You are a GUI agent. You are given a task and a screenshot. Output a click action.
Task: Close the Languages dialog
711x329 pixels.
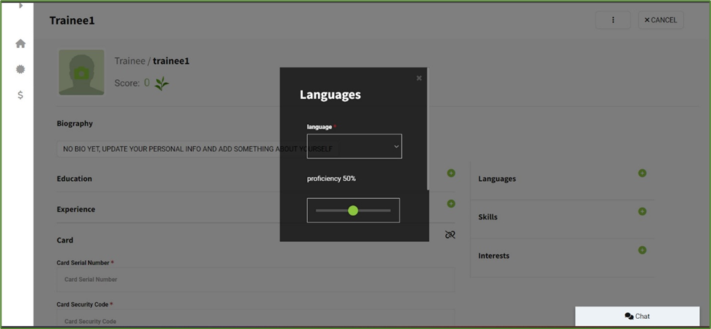click(419, 78)
